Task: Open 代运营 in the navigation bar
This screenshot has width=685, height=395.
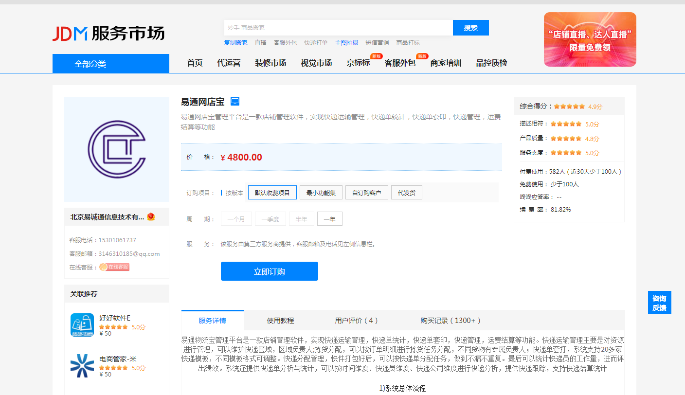Action: pyautogui.click(x=229, y=63)
